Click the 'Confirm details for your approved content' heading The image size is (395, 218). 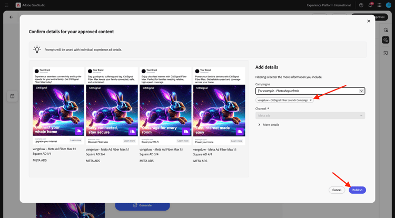[x=71, y=32]
